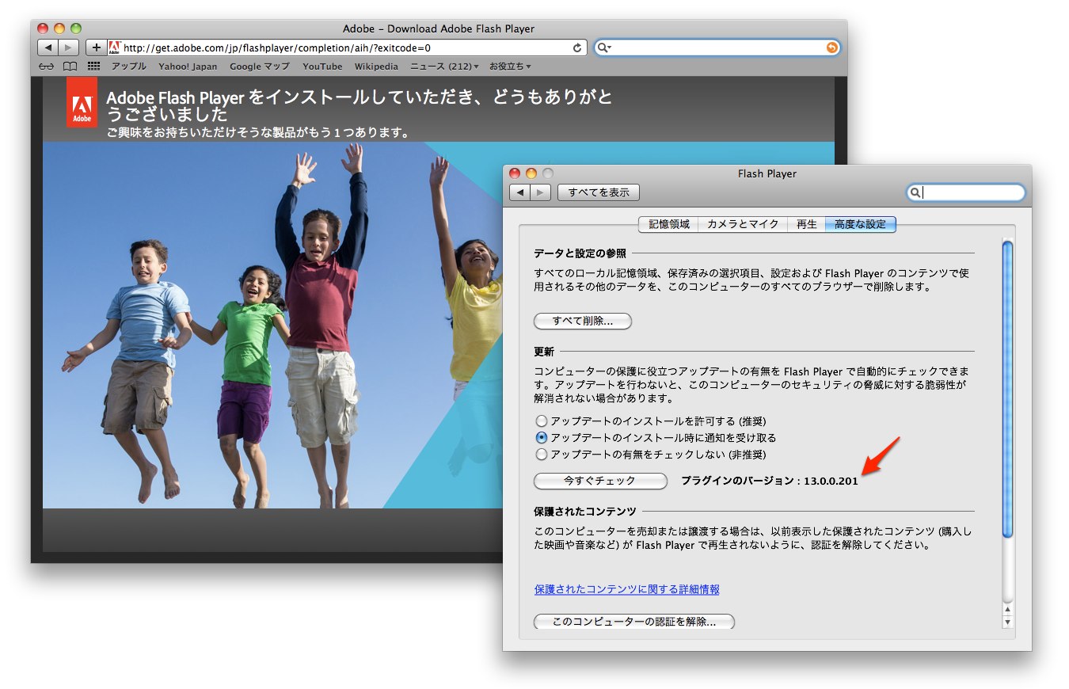Image resolution: width=1069 pixels, height=689 pixels.
Task: Click the scrollbar down arrow in Flash Player
Action: tap(1008, 622)
